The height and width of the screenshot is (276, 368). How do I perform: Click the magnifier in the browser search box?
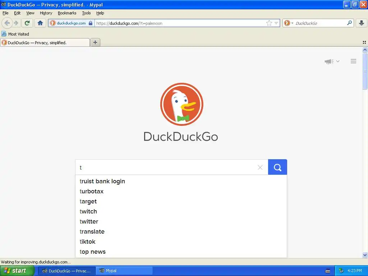[x=349, y=23]
